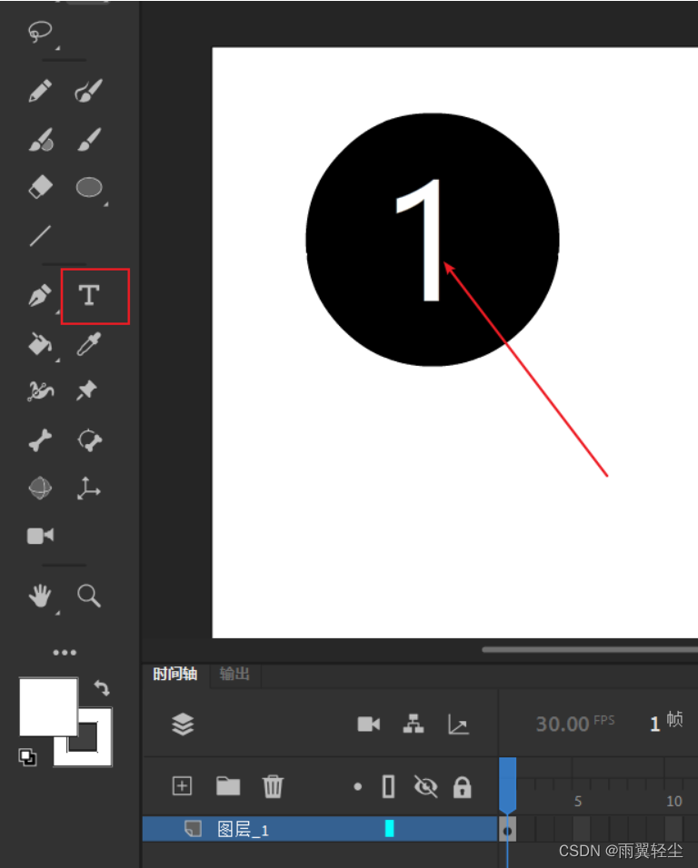Open Hand tool group flyout corner arrow
Image resolution: width=698 pixels, height=868 pixels.
[x=57, y=613]
